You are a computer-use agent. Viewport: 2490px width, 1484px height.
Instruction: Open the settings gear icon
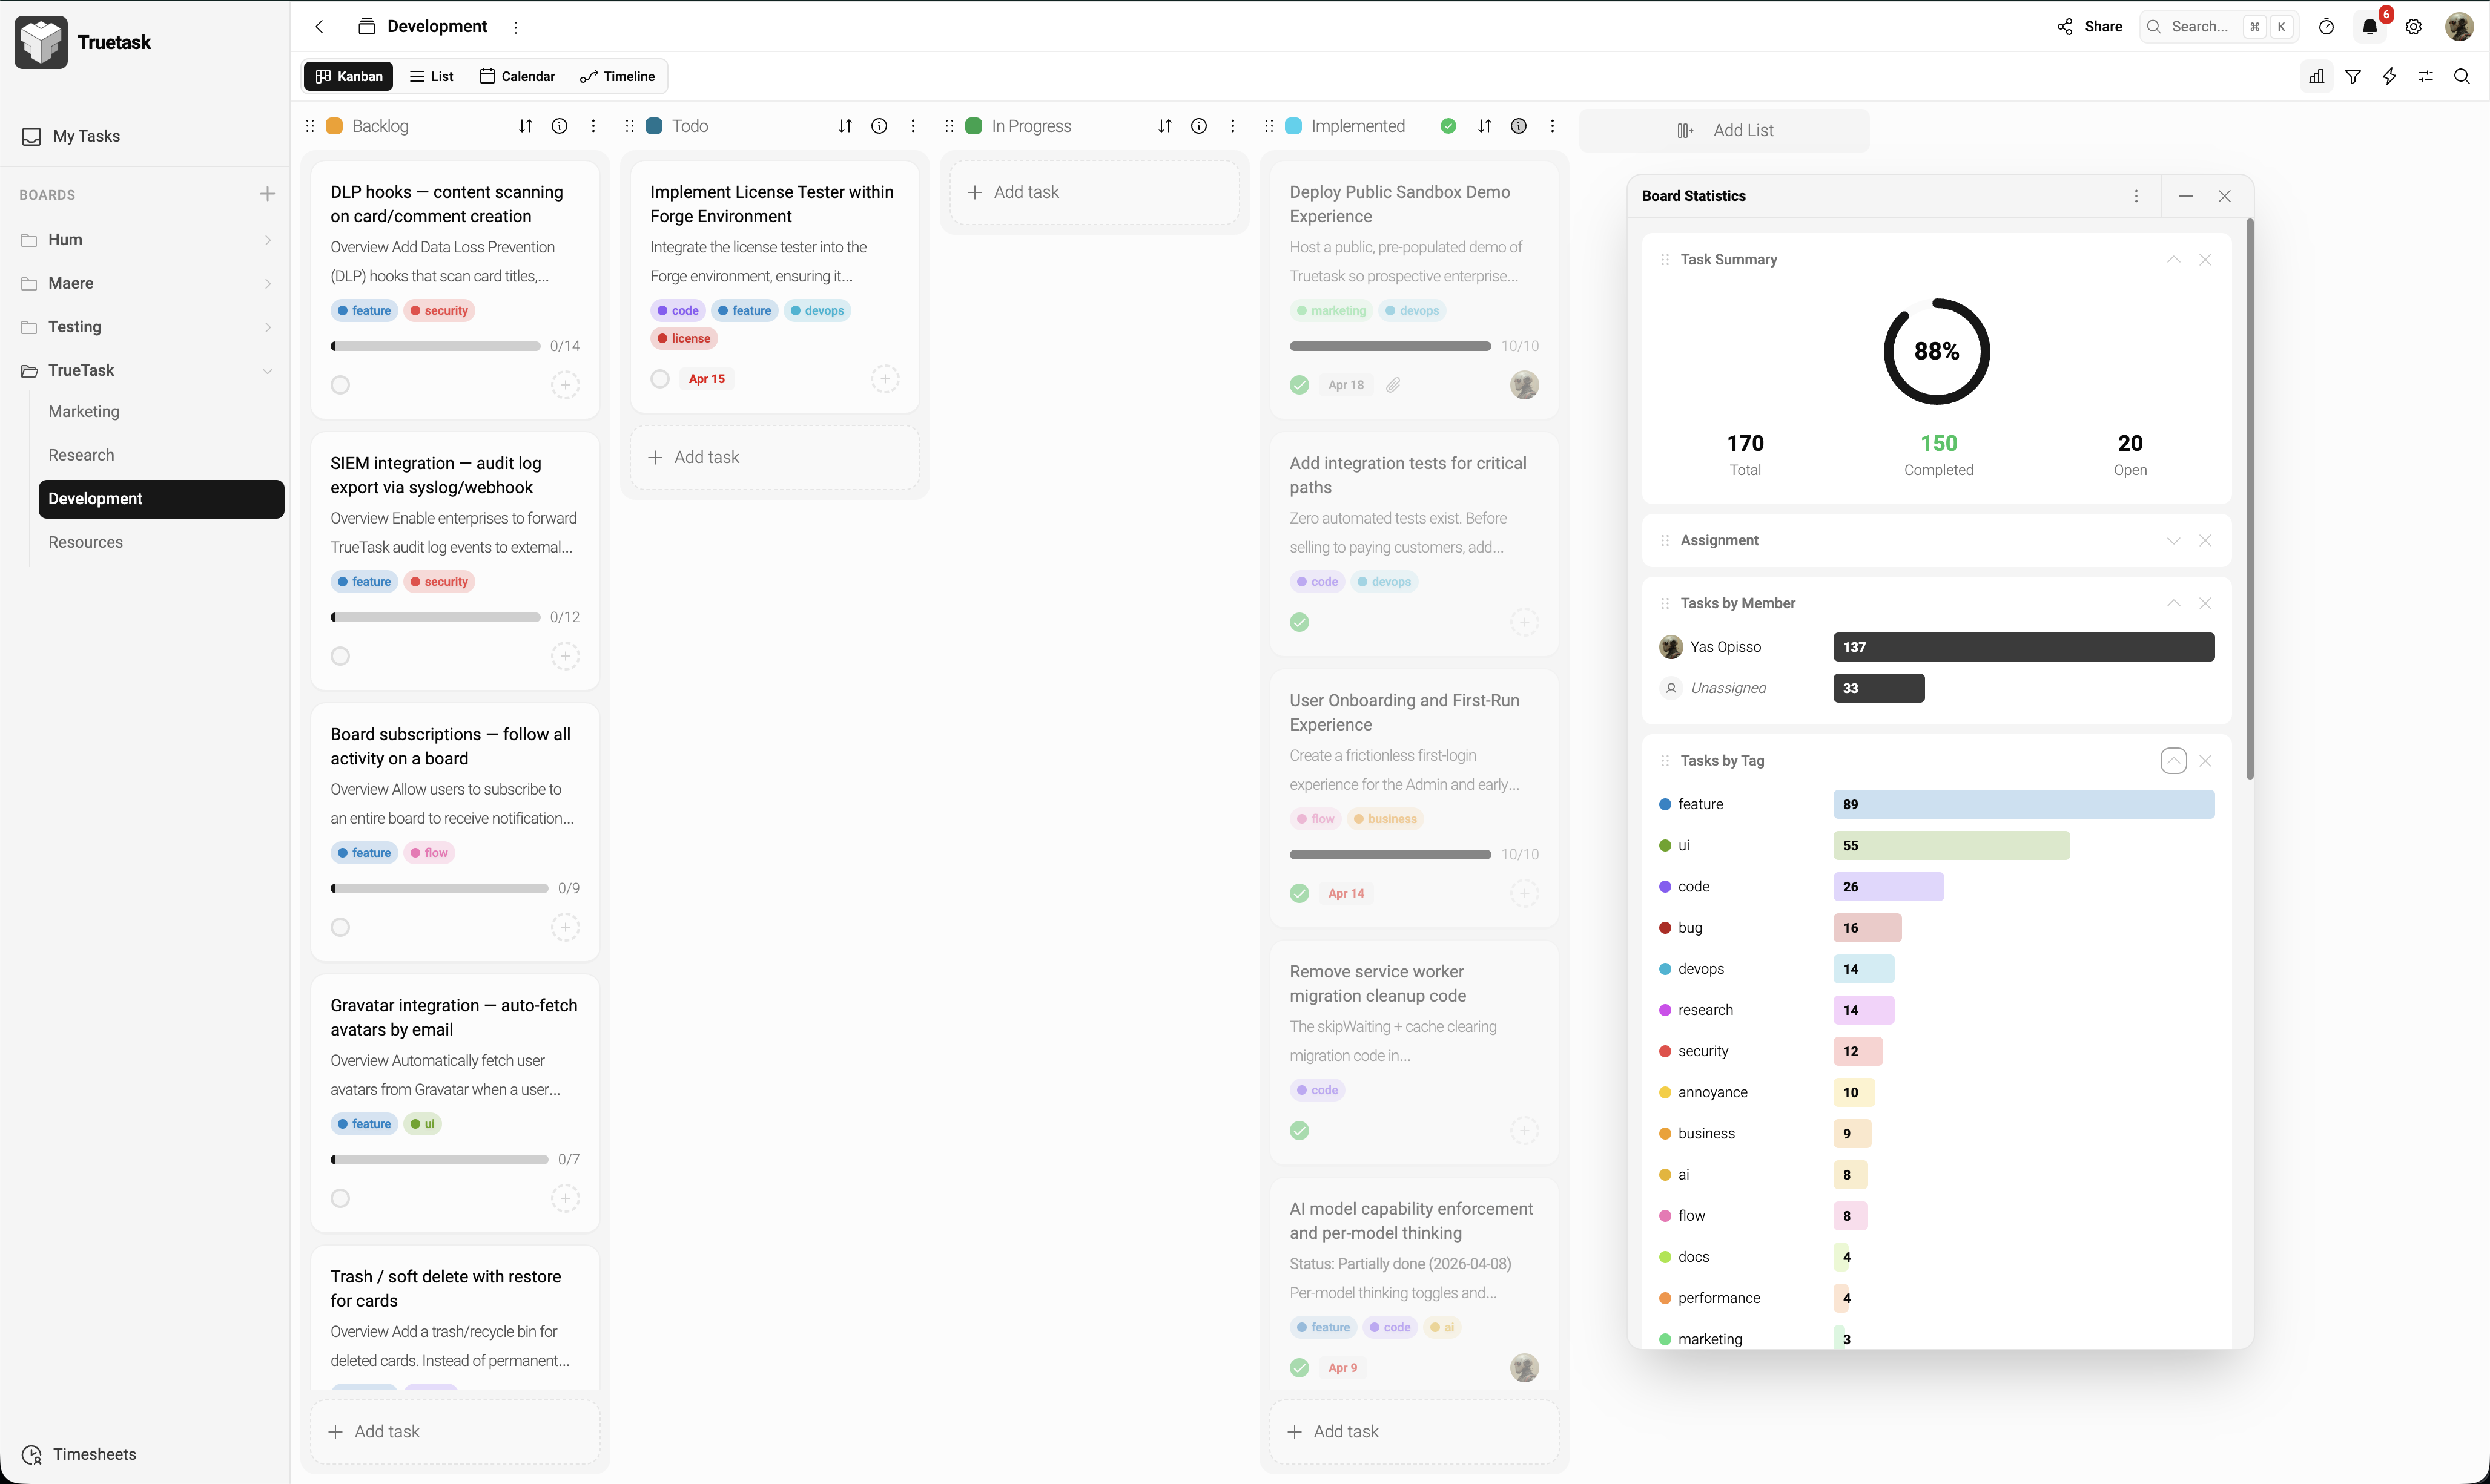click(2414, 27)
